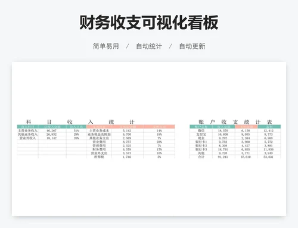Click the first teal header of income table
The height and width of the screenshot is (228, 298).
click(27, 127)
